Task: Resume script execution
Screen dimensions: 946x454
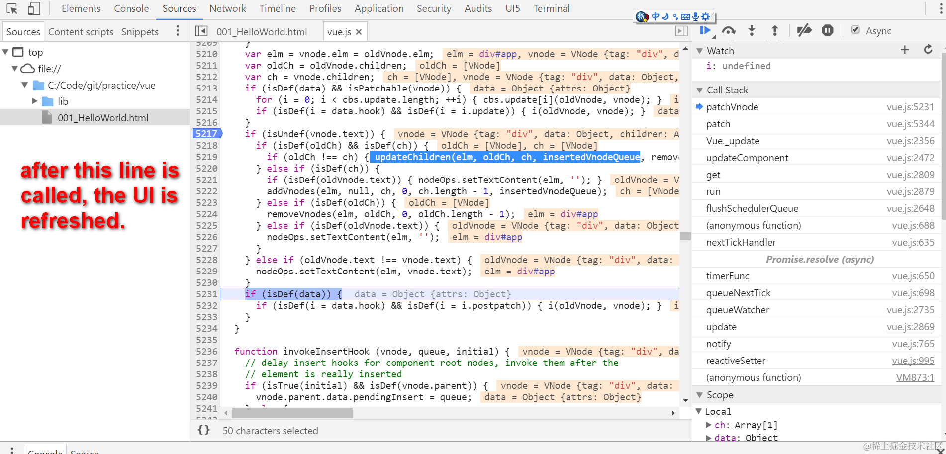Action: (x=705, y=31)
